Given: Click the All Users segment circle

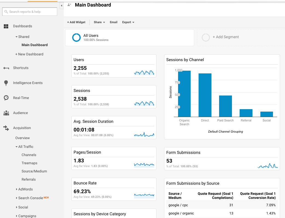Looking at the screenshot, I should [x=76, y=38].
